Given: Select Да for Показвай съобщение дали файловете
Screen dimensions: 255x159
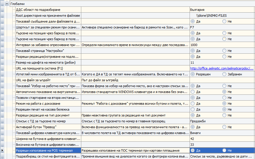Looking at the screenshot, I should pos(192,21).
